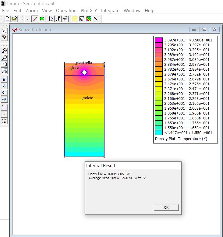The image size is (223, 237).
Task: Switch to block area selection mode
Action: [42, 19]
